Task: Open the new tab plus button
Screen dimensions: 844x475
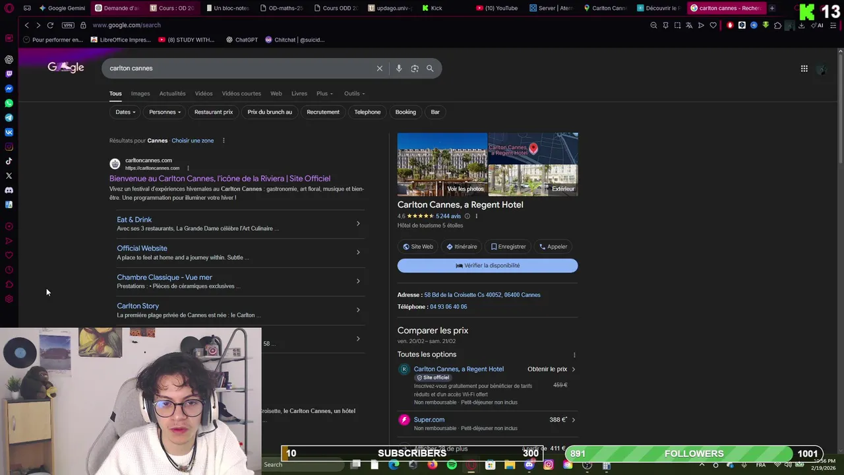Action: point(771,8)
